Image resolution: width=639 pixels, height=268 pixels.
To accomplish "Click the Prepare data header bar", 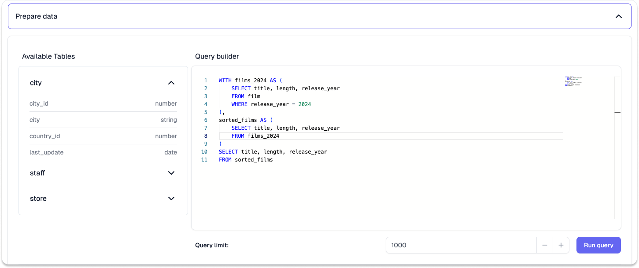I will [320, 16].
